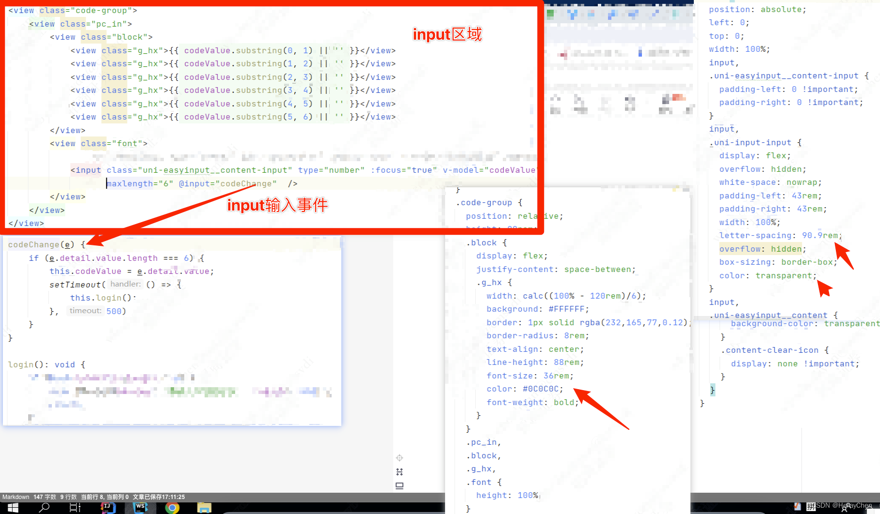The width and height of the screenshot is (880, 514).
Task: Launch IntelliJ IDEA from the taskbar
Action: (x=108, y=508)
